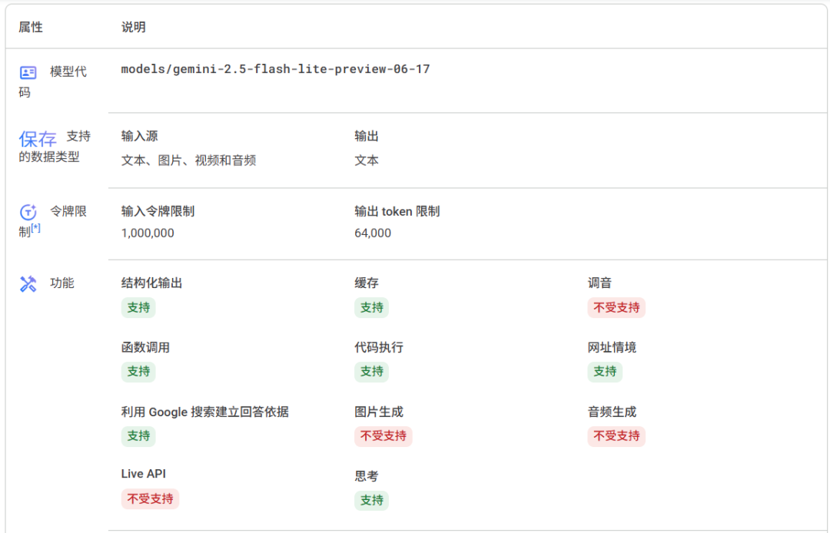Click the 利用 Google 搜索建立回答依据 label
Viewport: 830px width, 533px height.
tap(205, 412)
